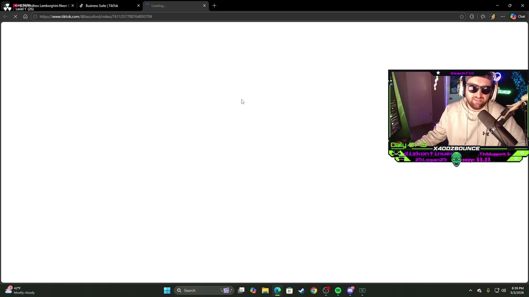Show hidden system tray icons
Screen dimensions: 529x297
pyautogui.click(x=470, y=290)
